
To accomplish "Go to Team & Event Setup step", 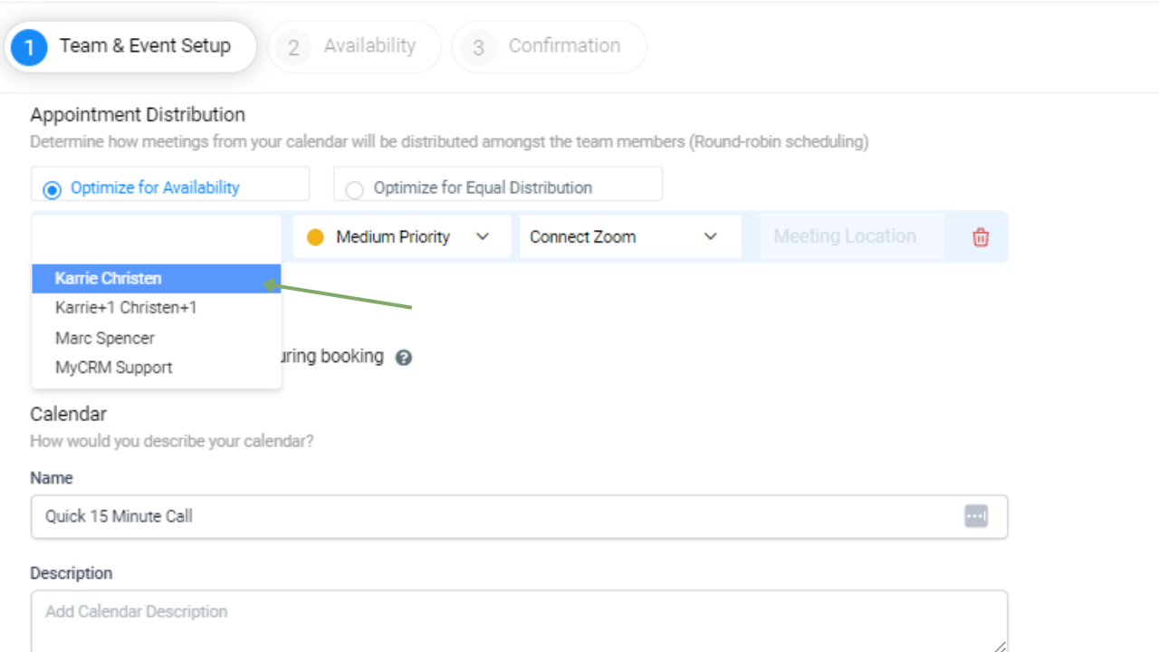I will [x=131, y=46].
